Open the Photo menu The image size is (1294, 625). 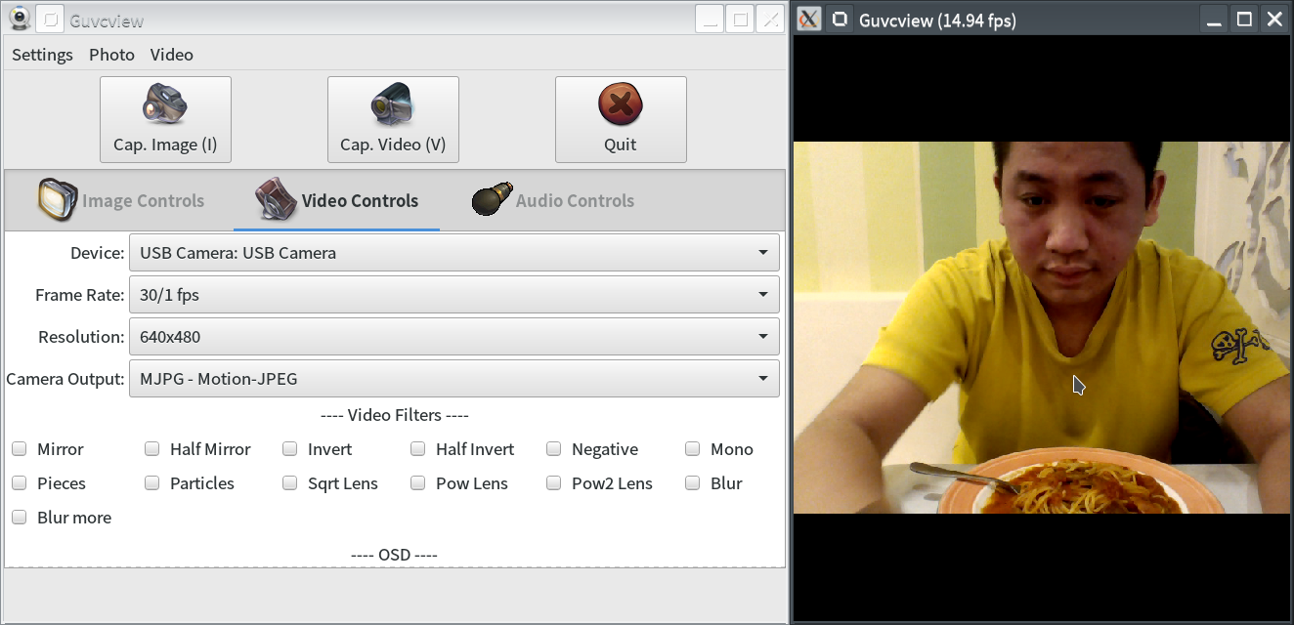click(x=110, y=55)
